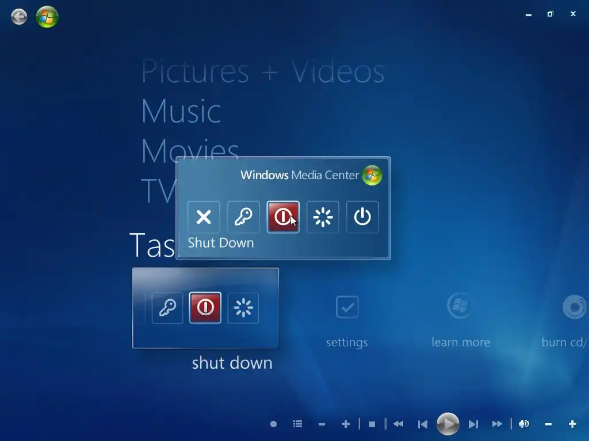Click the rewind button
The image size is (589, 441).
[398, 424]
